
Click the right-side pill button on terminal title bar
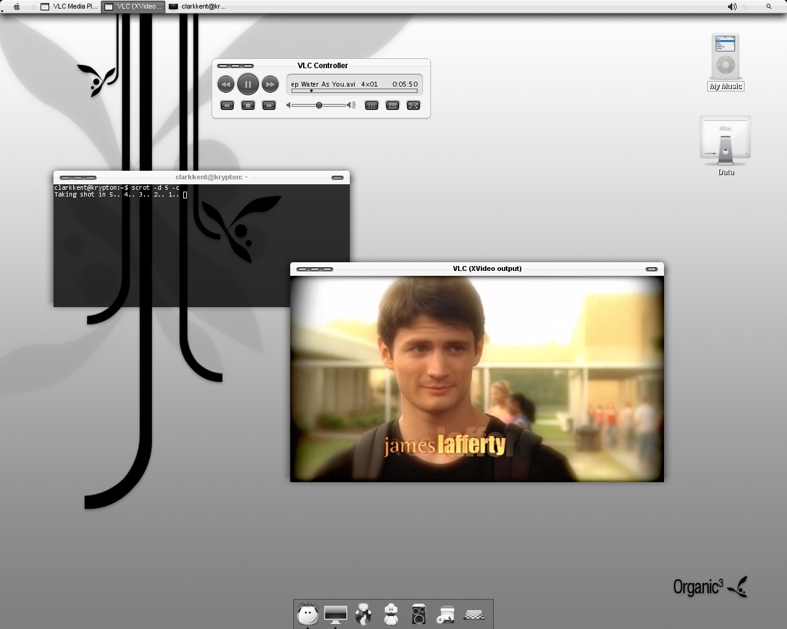pyautogui.click(x=338, y=178)
